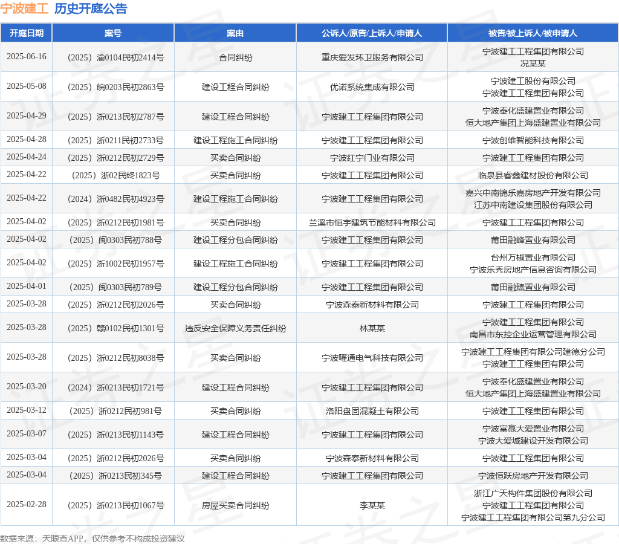Click defendant 莆田融峰置业有限公司

pyautogui.click(x=533, y=240)
